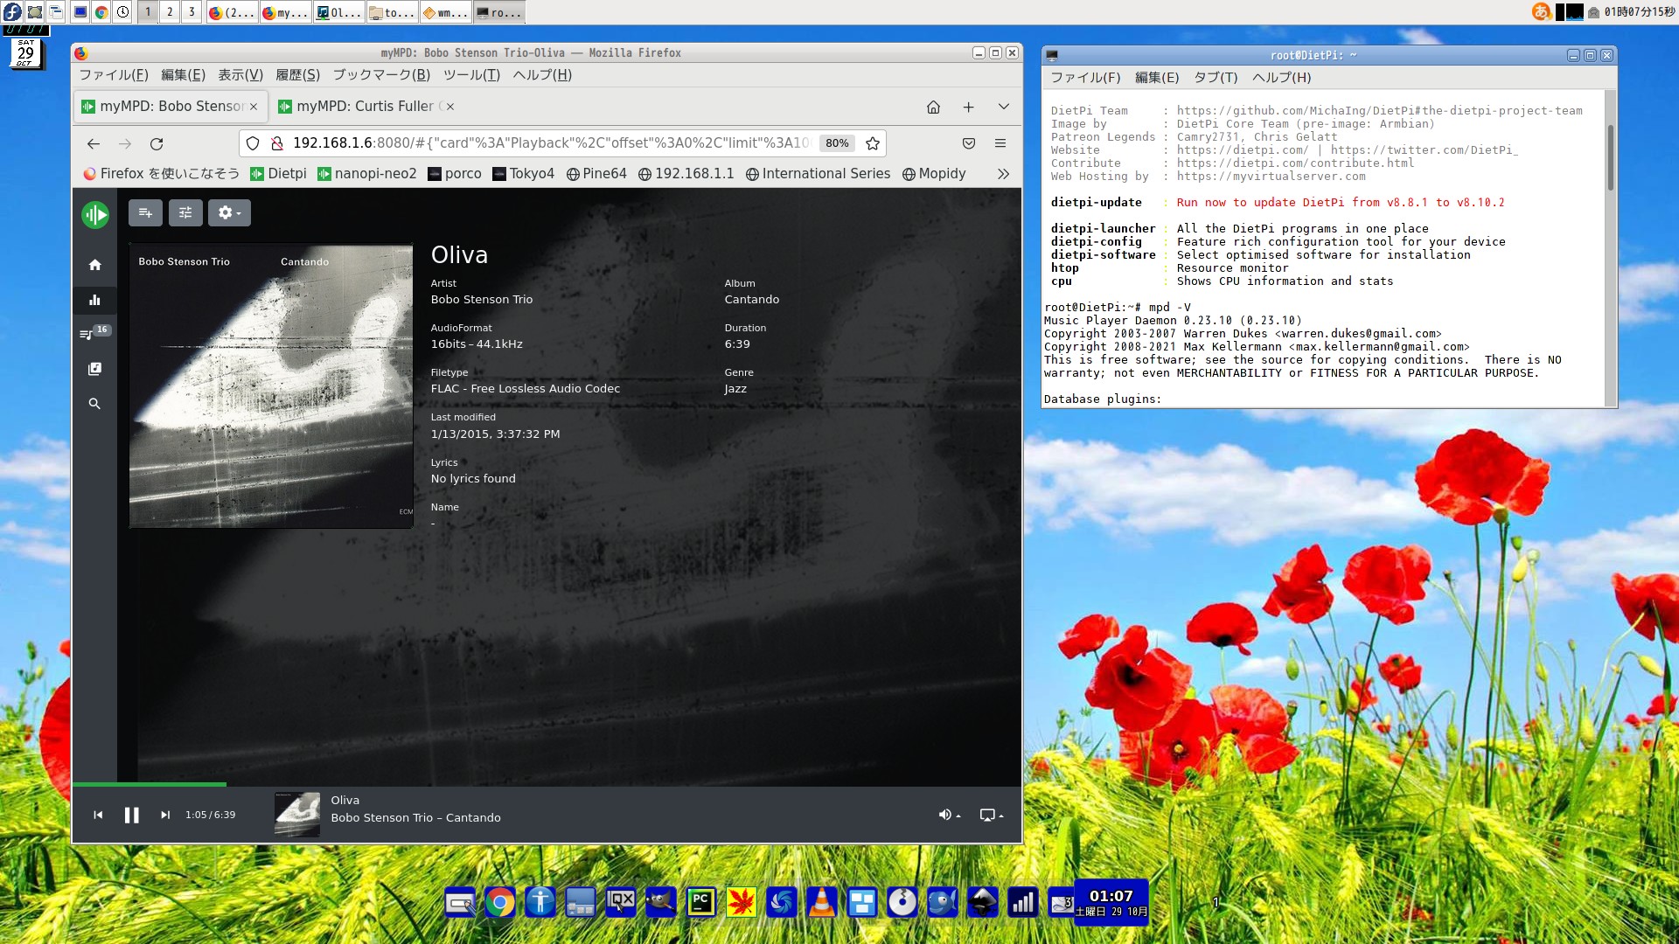Open the browse library sidebar icon

[x=94, y=369]
